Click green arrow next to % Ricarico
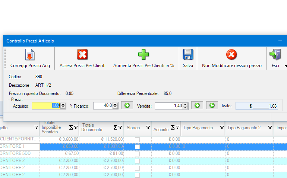Image resolution: width=287 pixels, height=178 pixels. click(127, 106)
